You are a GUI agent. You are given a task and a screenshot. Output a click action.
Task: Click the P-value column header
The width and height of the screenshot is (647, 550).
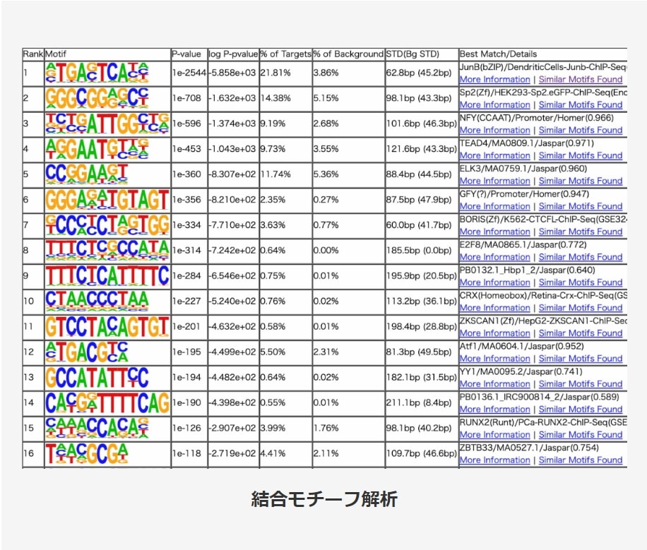click(186, 54)
